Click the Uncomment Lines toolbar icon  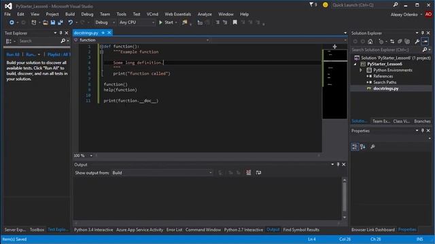click(225, 22)
